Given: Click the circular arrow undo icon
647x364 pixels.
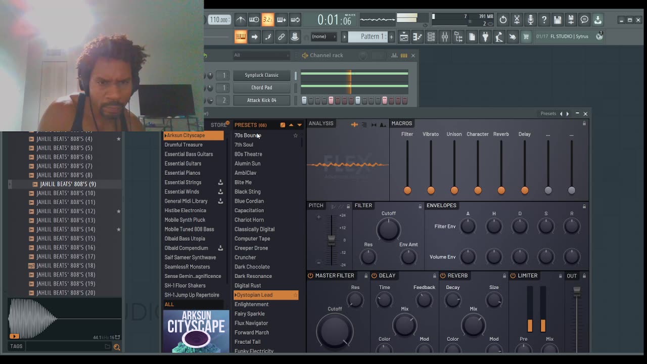Looking at the screenshot, I should point(503,20).
